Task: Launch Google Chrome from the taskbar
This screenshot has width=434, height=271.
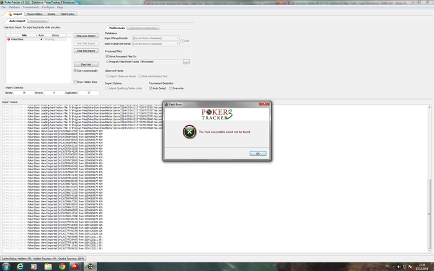Action: coord(62,267)
